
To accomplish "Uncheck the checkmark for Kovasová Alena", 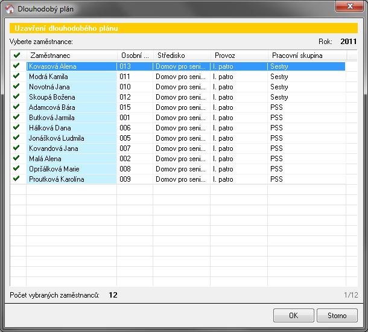I will (16, 66).
